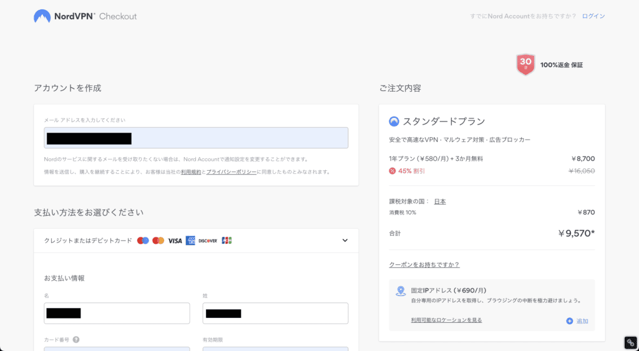The height and width of the screenshot is (351, 639).
Task: Click the plus icon next to 追加
Action: (x=570, y=321)
